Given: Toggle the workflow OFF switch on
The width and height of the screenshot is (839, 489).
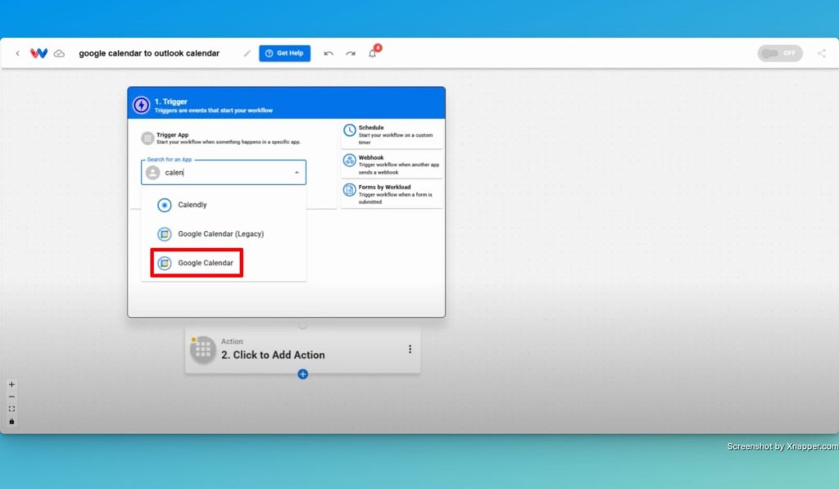Looking at the screenshot, I should [780, 53].
